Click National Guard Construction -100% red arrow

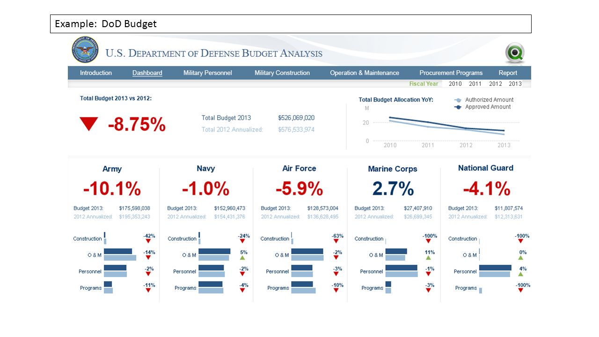(x=520, y=241)
